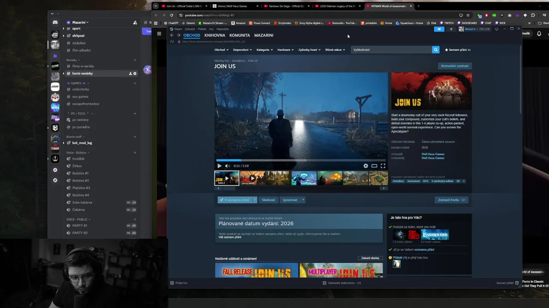Open the Zobrazit menu in Steam
The height and width of the screenshot is (308, 549).
190,29
